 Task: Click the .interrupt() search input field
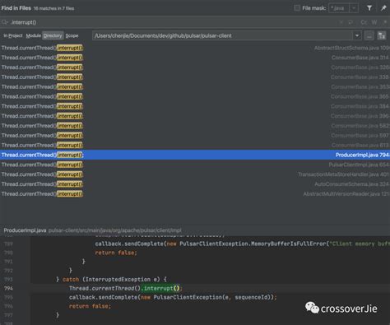coord(170,22)
